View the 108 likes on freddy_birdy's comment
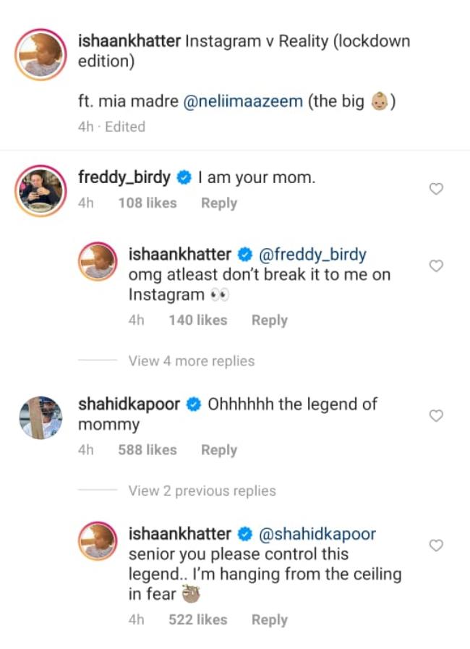 click(148, 203)
